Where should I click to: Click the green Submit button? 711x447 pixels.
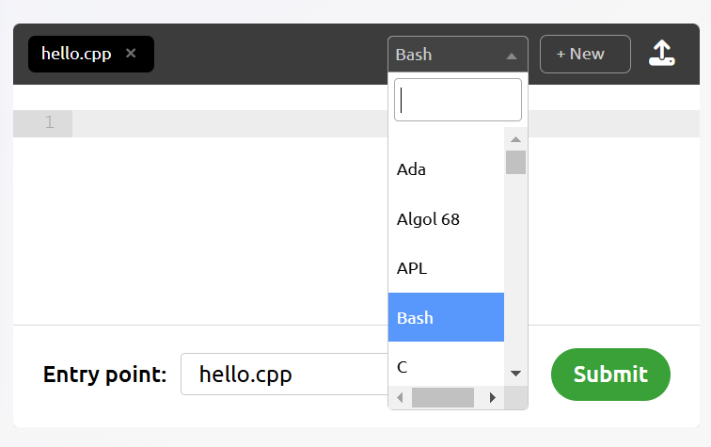point(610,375)
